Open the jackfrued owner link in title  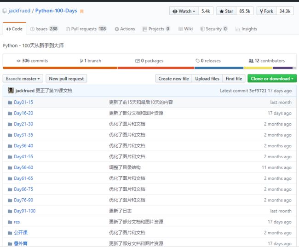[19, 11]
